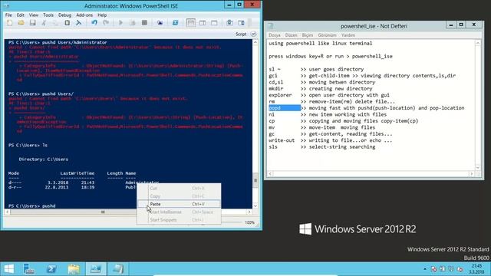491x276 pixels.
Task: Create a new script with New icon
Action: 10,23
